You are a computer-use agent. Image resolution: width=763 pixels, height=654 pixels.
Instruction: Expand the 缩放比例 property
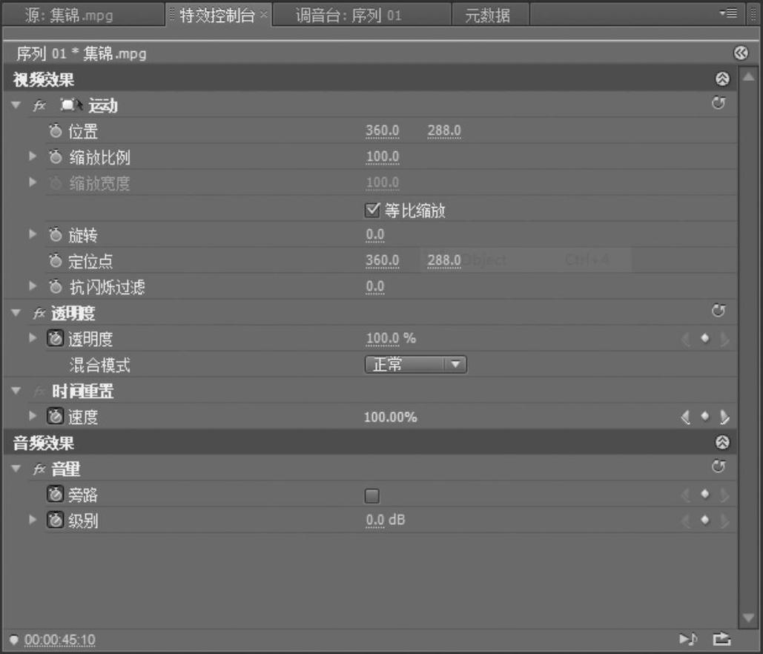33,156
